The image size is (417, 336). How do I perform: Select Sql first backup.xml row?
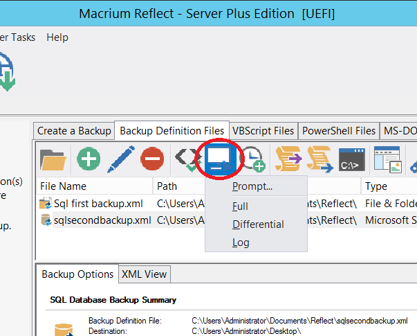tap(227, 204)
